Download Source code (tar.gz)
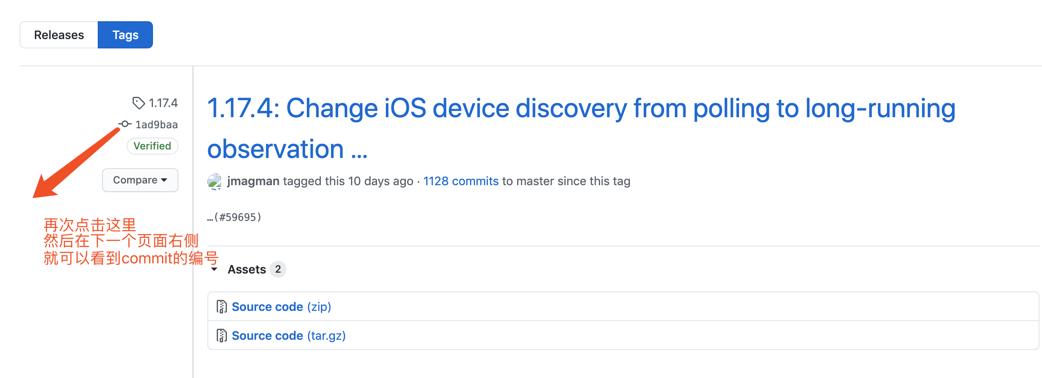The image size is (1042, 378). pos(289,336)
